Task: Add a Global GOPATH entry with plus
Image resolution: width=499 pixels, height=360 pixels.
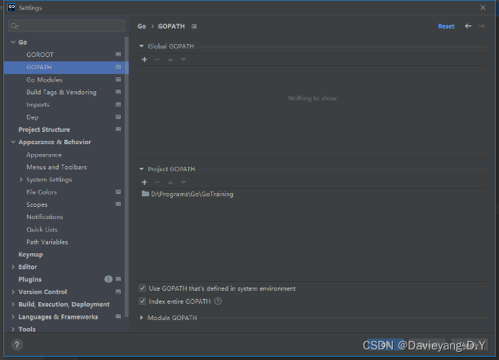Action: 144,59
